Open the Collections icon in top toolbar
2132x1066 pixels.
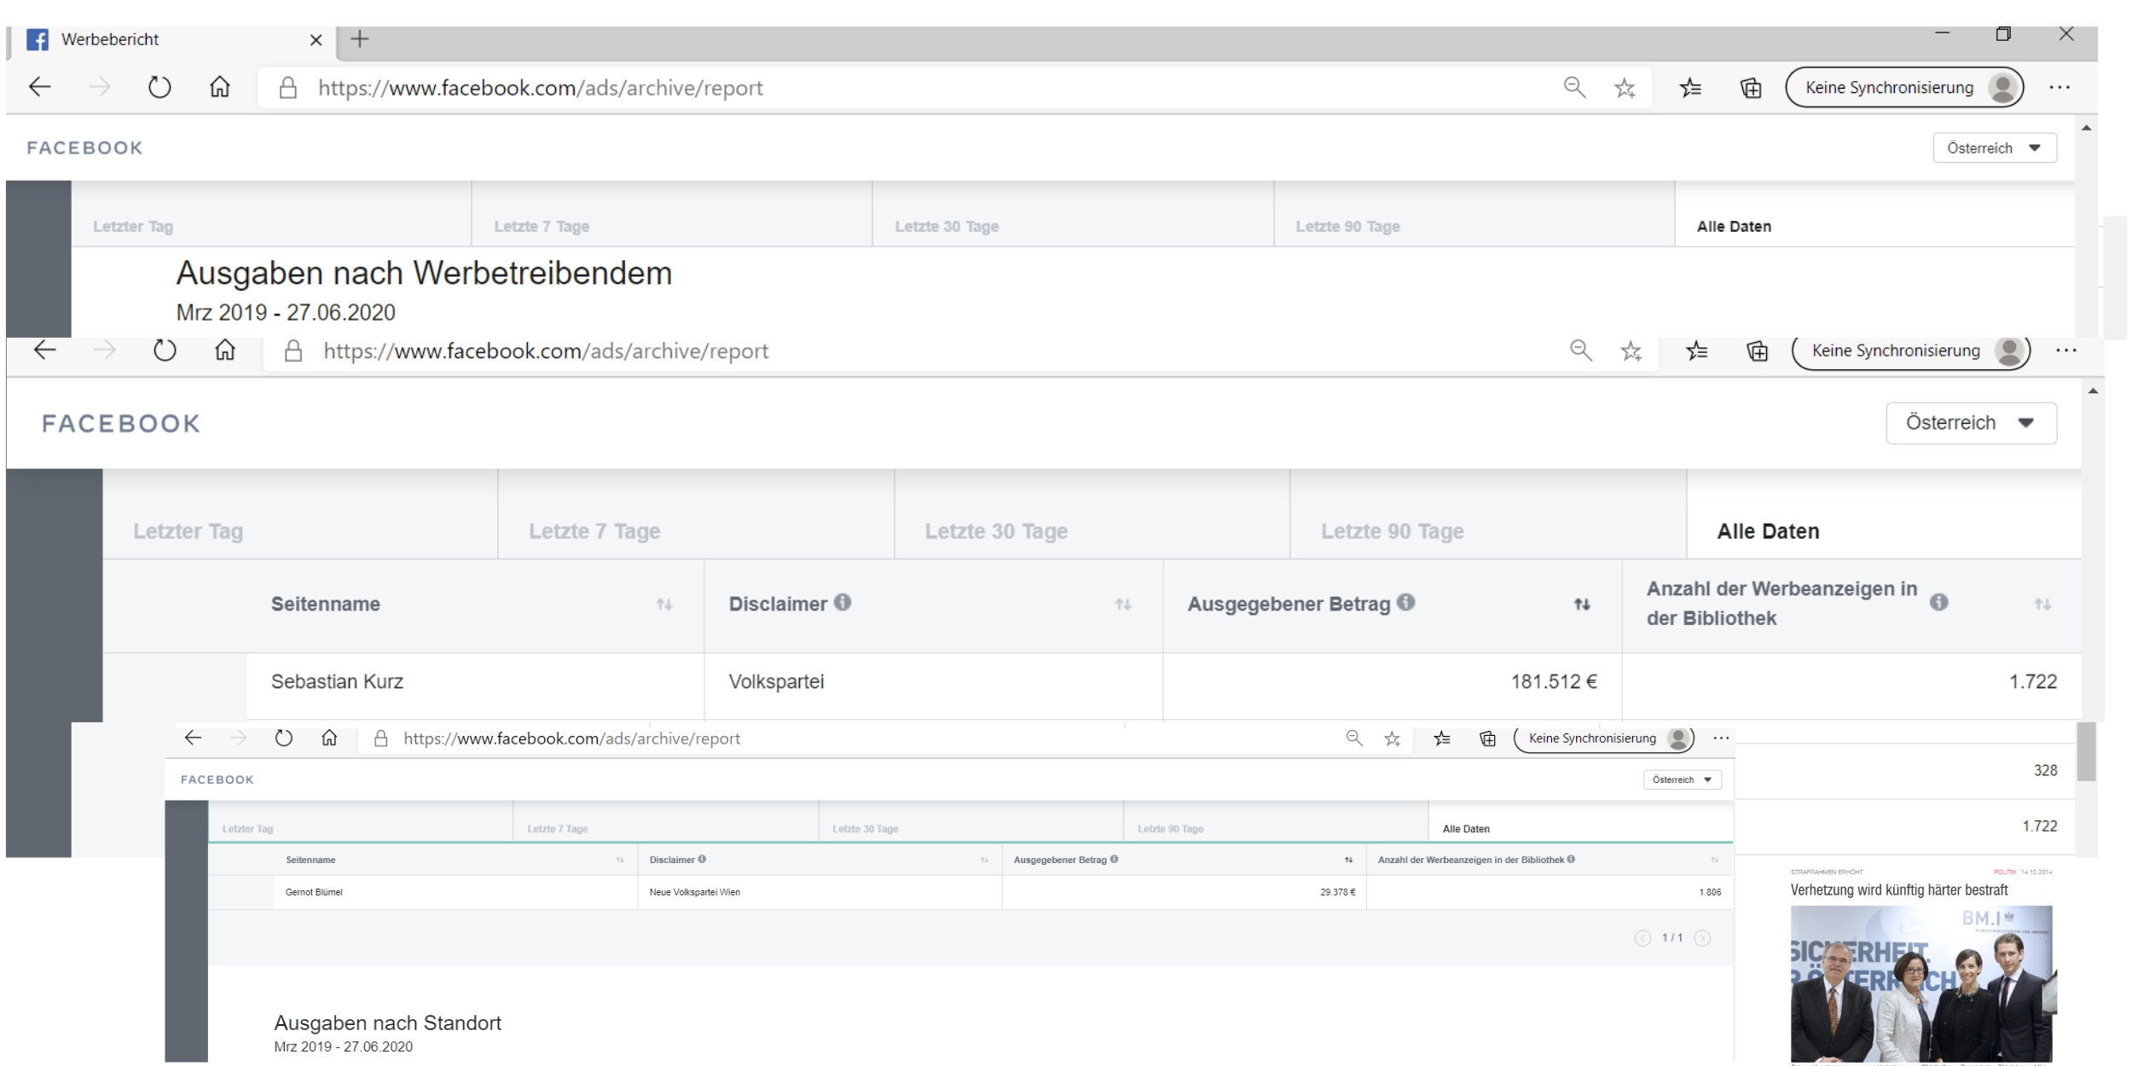[x=1750, y=88]
